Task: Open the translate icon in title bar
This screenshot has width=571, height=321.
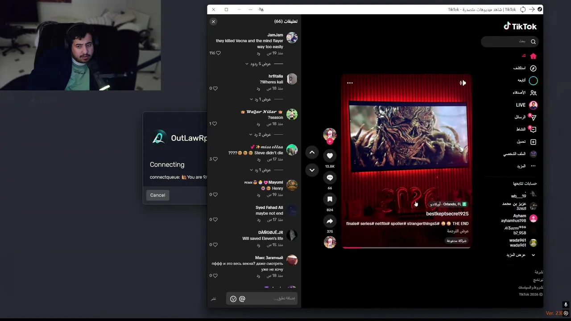Action: click(x=261, y=9)
